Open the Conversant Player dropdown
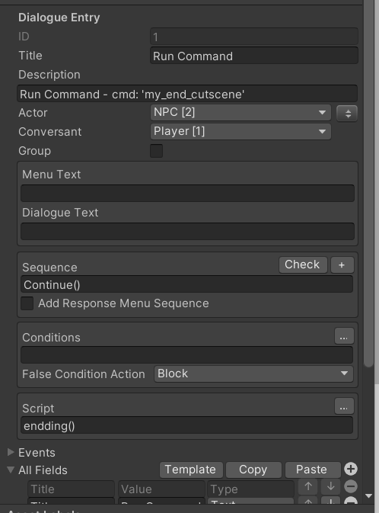The height and width of the screenshot is (513, 379). pos(240,132)
